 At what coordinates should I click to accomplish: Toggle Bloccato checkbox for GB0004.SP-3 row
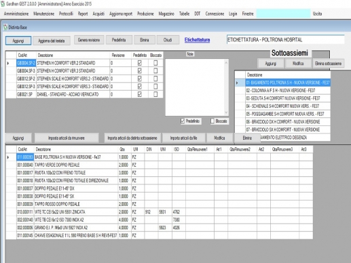(155, 71)
